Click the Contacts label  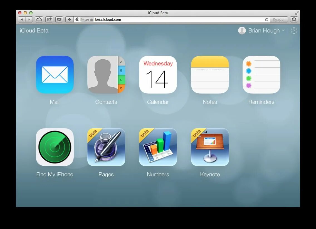(106, 102)
